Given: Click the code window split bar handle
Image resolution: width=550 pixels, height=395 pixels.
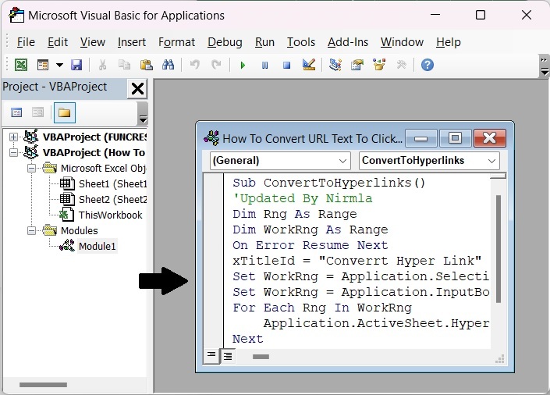Looking at the screenshot, I should (x=498, y=176).
